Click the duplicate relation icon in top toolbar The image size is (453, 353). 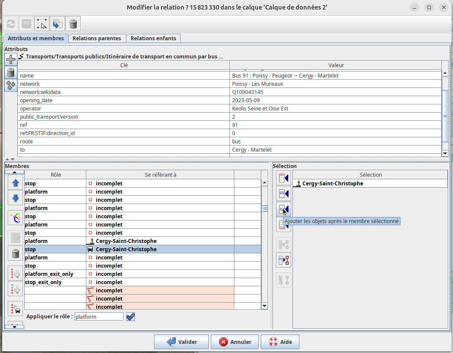(57, 24)
